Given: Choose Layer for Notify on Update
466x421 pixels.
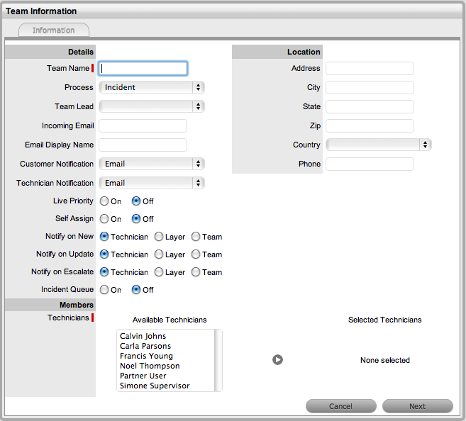Looking at the screenshot, I should click(x=159, y=254).
